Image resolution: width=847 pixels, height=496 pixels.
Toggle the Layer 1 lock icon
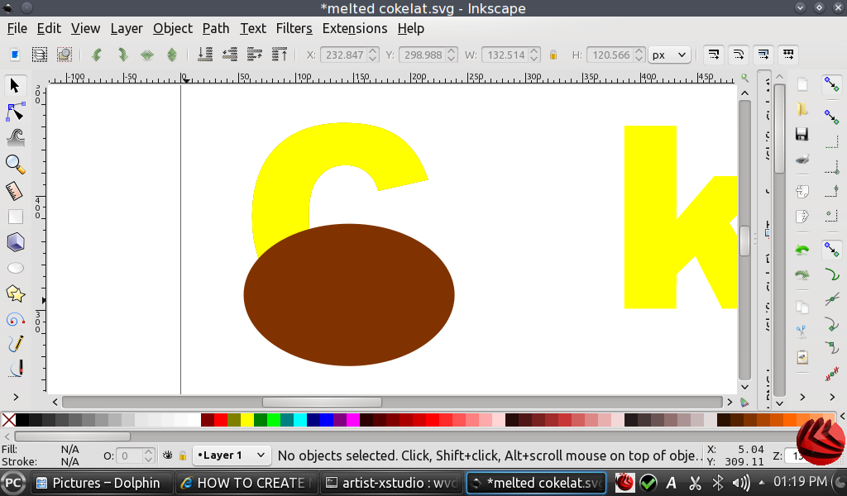click(x=183, y=455)
